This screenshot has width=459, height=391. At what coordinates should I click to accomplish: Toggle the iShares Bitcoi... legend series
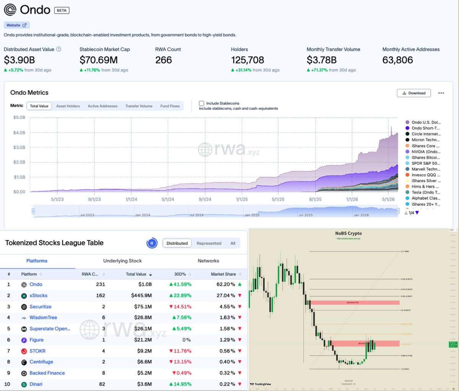423,157
